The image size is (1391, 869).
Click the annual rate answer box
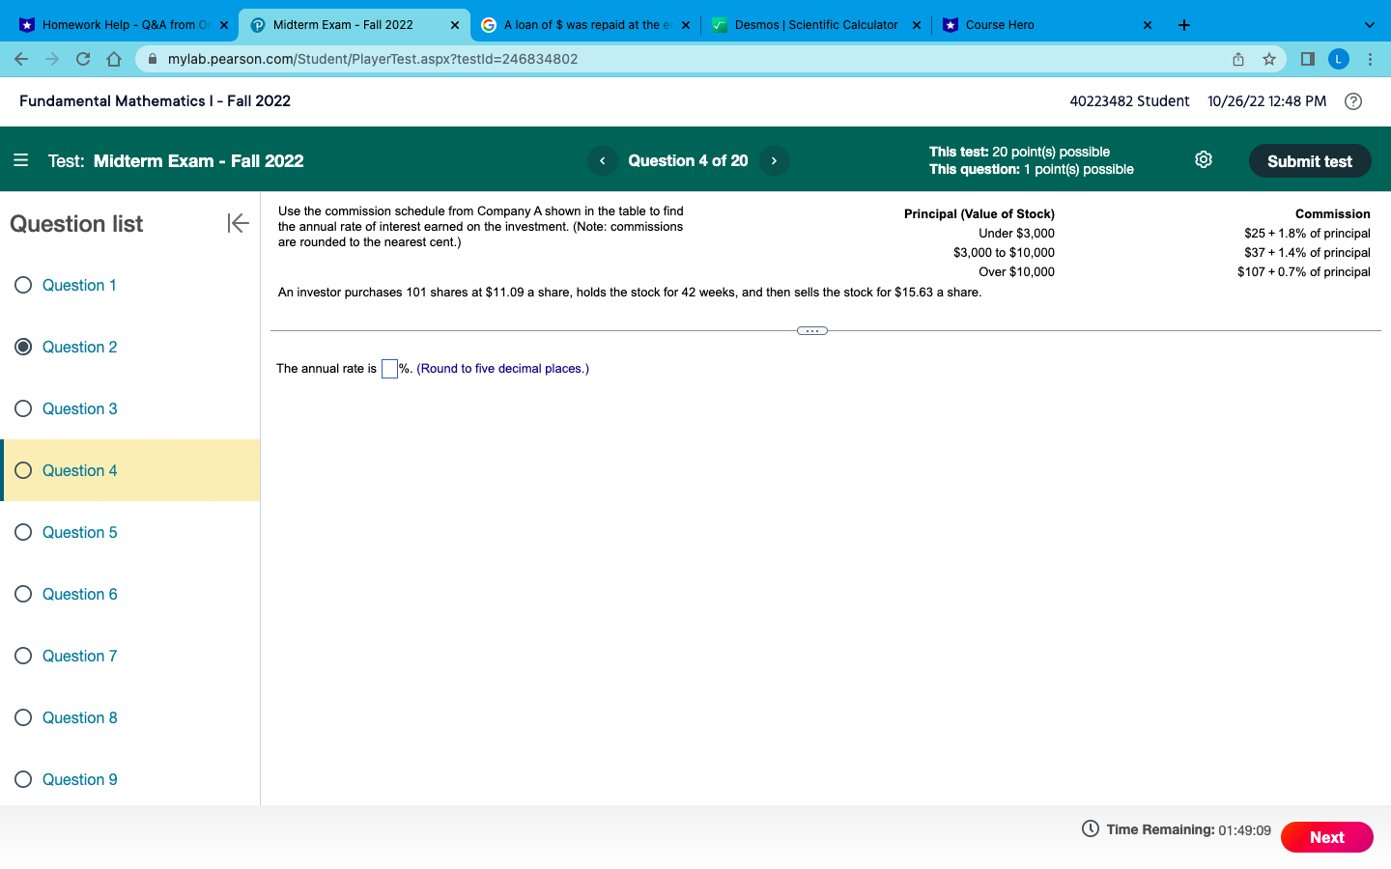(x=389, y=368)
